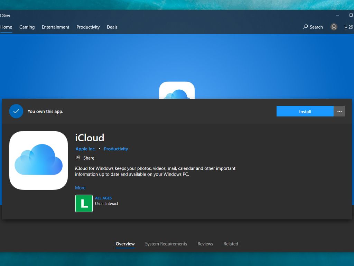Open the ALL AGES rating link
Viewport: 354px width, 266px height.
pyautogui.click(x=103, y=198)
